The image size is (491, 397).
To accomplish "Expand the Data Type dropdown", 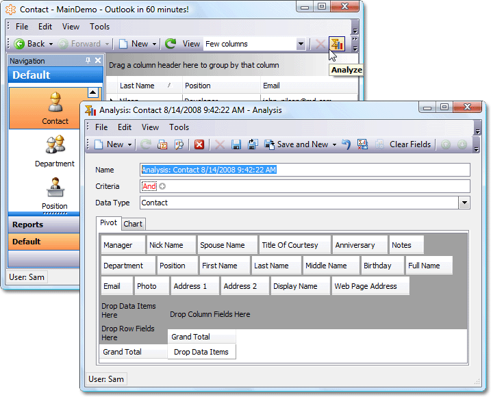I will coord(464,203).
